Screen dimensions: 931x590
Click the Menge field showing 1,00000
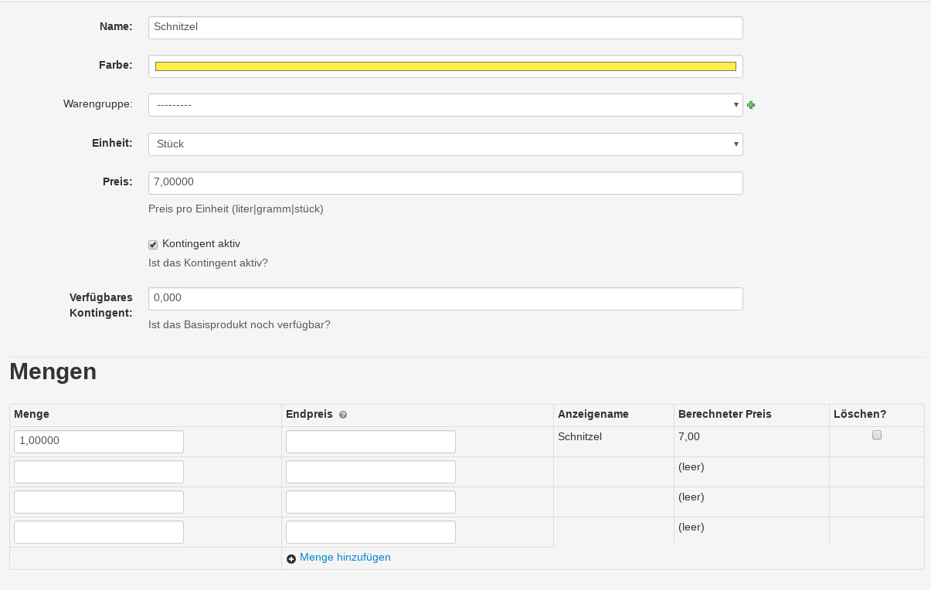(99, 442)
